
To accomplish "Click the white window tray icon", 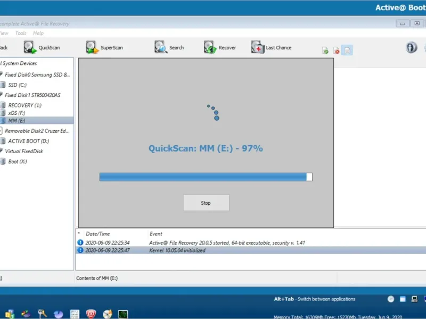I will coord(403,299).
